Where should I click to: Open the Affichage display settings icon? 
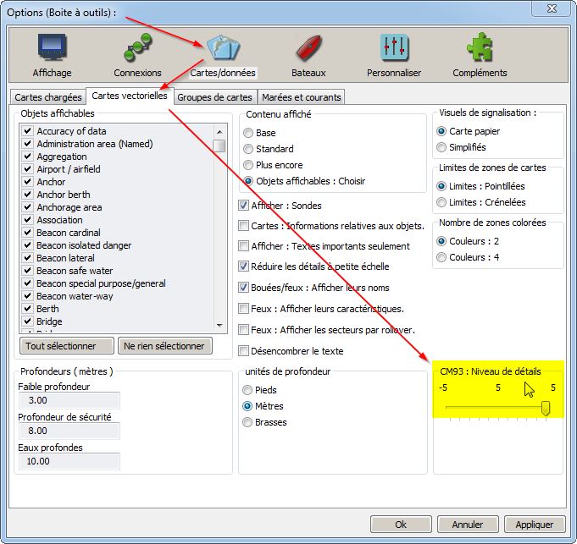(52, 49)
